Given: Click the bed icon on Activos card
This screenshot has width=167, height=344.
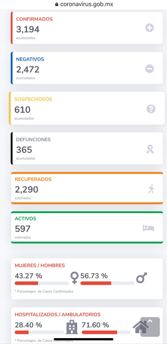Looking at the screenshot, I should pyautogui.click(x=148, y=228).
